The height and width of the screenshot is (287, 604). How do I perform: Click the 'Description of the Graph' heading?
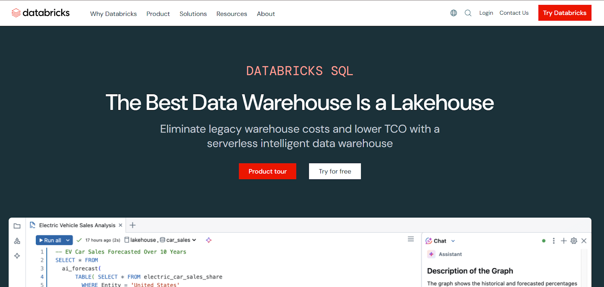[x=470, y=271]
